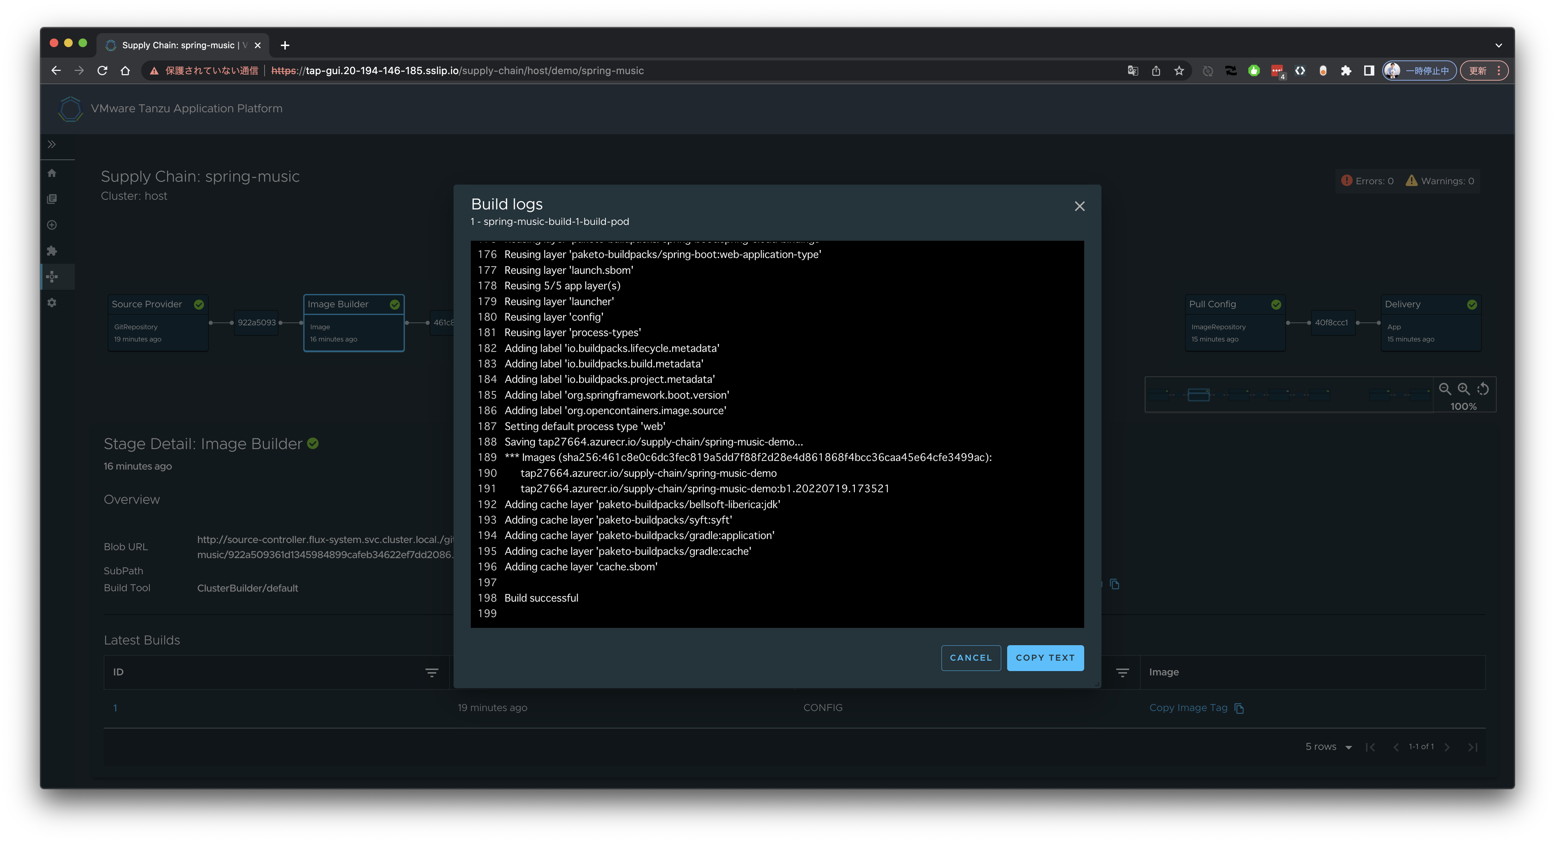1555x842 pixels.
Task: Go to last page of builds
Action: click(1473, 747)
